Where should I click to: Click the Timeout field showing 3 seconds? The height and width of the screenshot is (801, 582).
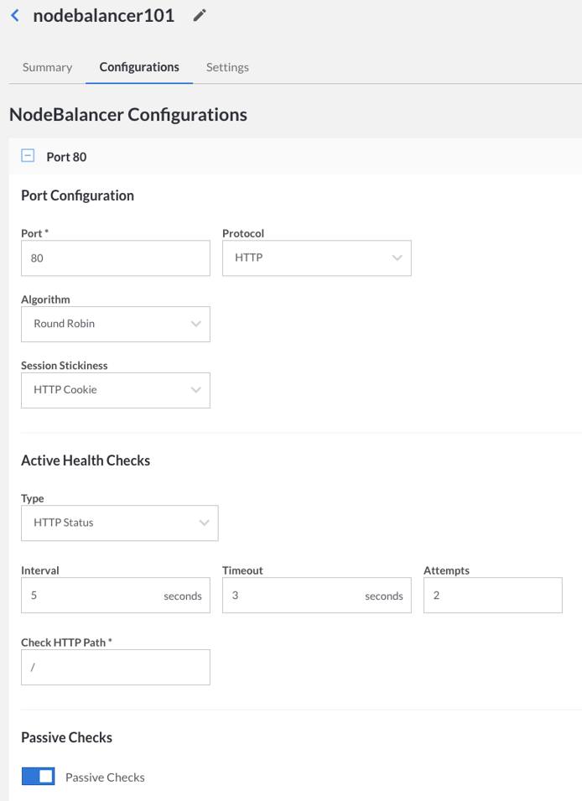pyautogui.click(x=302, y=594)
